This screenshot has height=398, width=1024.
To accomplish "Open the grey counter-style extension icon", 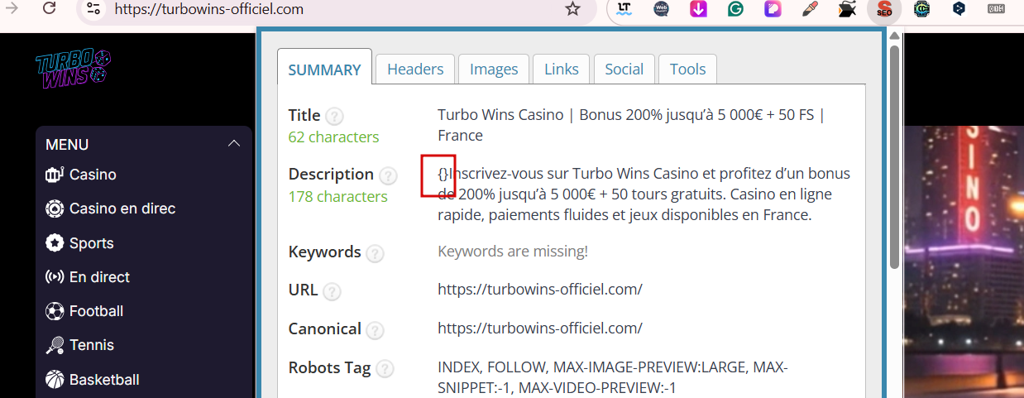I will (996, 9).
